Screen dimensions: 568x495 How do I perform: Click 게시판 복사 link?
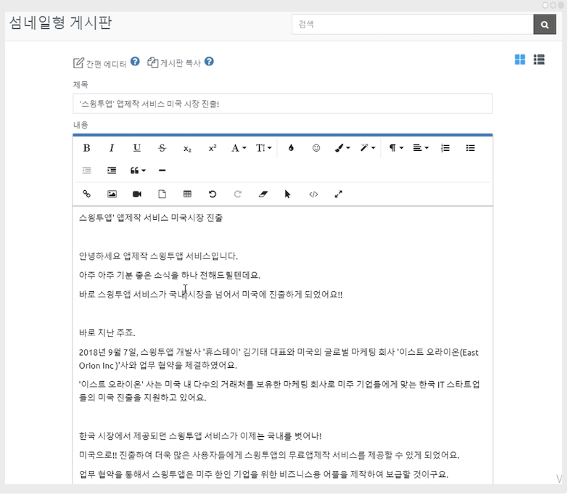pos(174,62)
